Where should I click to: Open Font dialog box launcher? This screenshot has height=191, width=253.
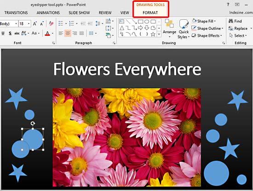click(53, 43)
